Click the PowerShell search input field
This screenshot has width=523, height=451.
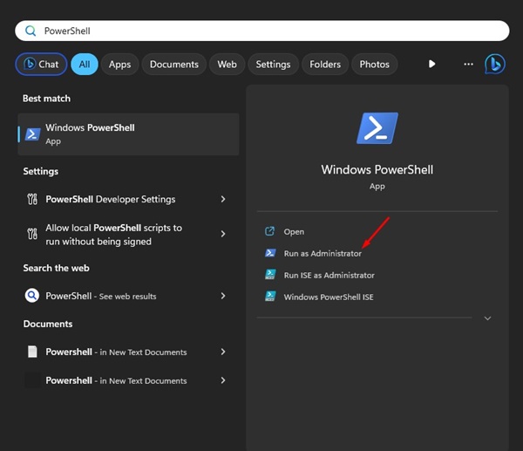click(261, 31)
